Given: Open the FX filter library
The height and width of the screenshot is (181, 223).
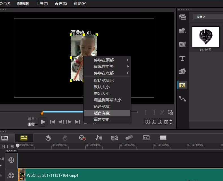Looking at the screenshot, I should 182,85.
